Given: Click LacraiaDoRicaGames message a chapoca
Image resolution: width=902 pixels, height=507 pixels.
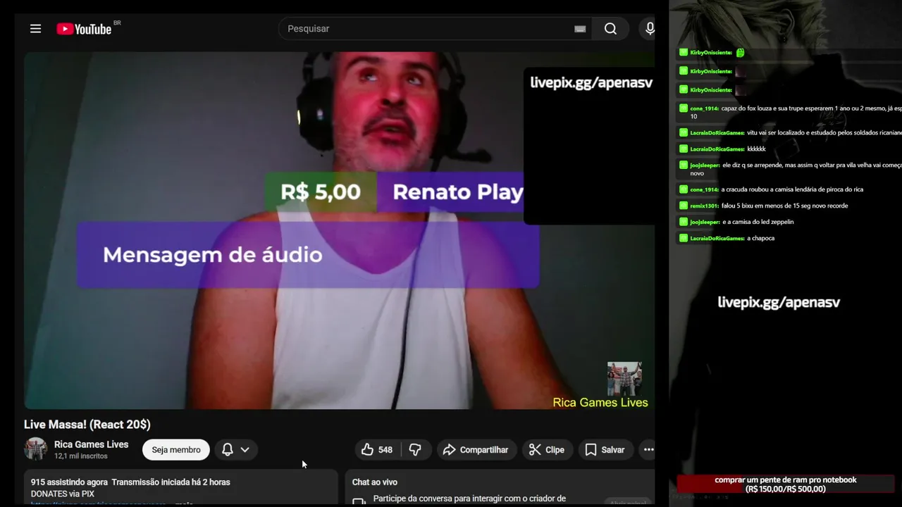Looking at the screenshot, I should (x=732, y=238).
